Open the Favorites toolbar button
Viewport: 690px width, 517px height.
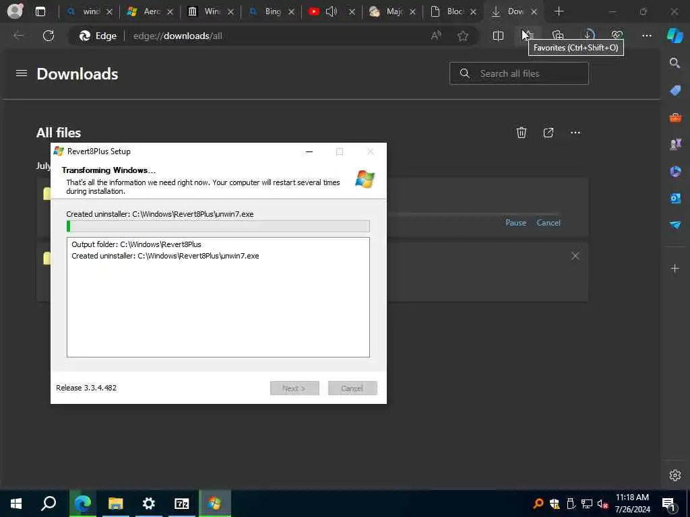528,36
